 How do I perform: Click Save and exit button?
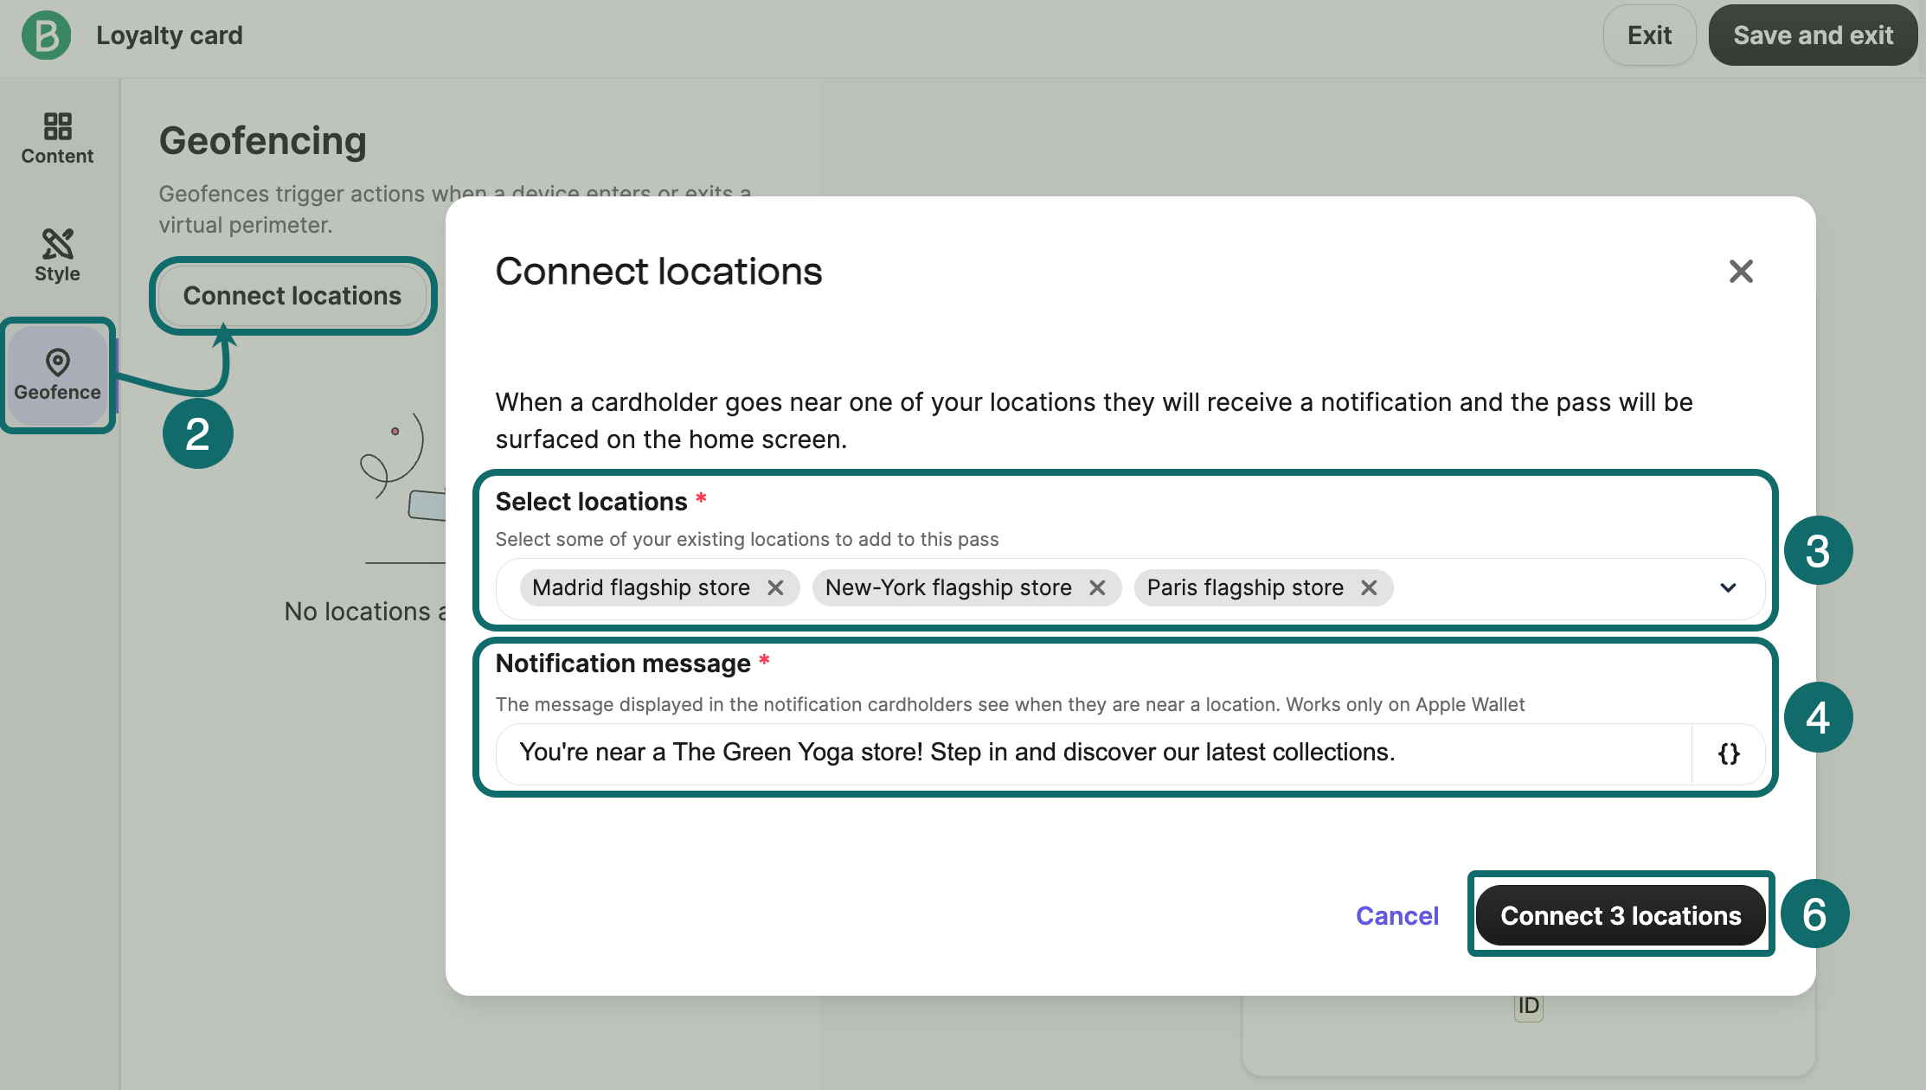[x=1813, y=35]
